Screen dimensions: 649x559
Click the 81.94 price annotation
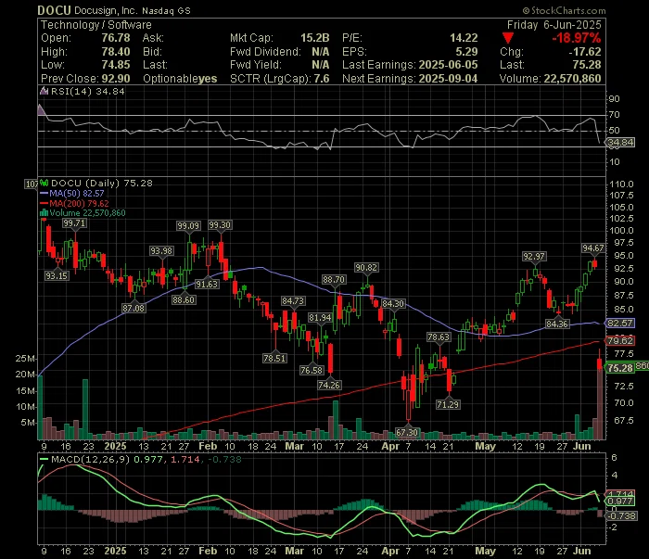pyautogui.click(x=321, y=317)
